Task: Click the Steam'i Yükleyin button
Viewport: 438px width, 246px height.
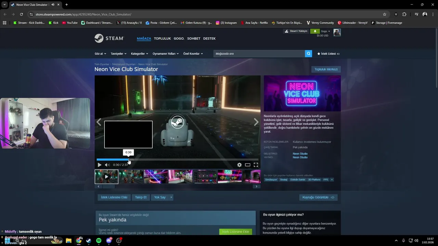Action: click(x=296, y=31)
